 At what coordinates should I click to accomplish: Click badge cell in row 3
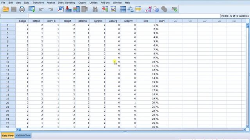(x=23, y=33)
